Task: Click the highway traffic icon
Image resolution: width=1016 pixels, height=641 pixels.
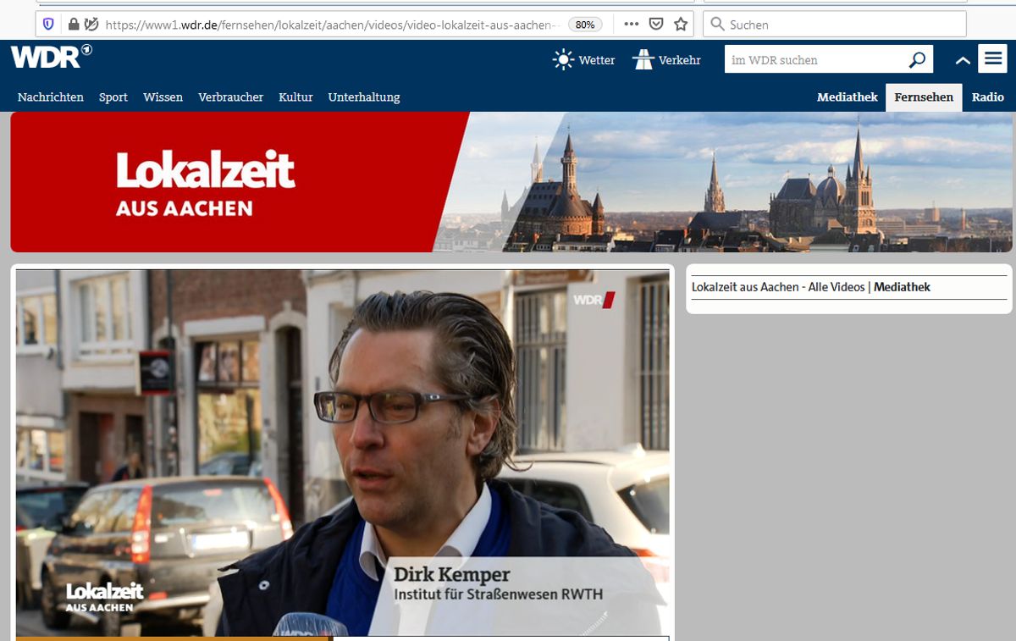Action: coord(643,59)
